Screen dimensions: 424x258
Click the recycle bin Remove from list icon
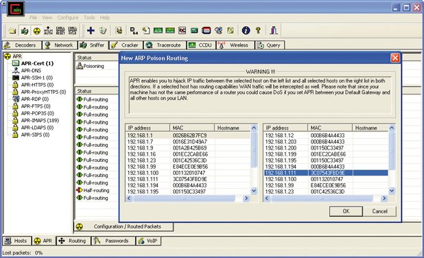point(103,31)
